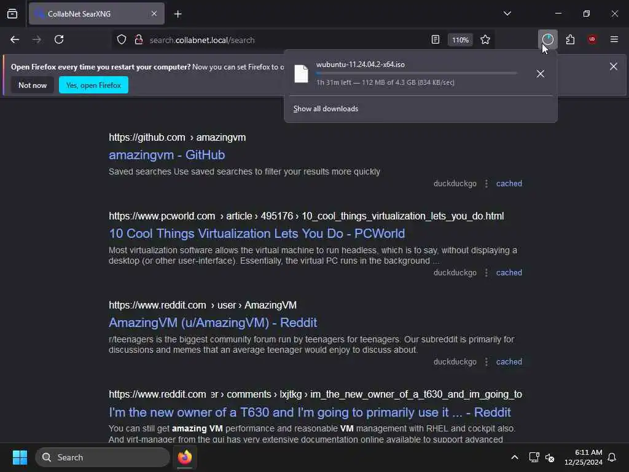Screen dimensions: 629x472
Task: Click duckduckgo label on AmazingVM result
Action: [455, 362]
